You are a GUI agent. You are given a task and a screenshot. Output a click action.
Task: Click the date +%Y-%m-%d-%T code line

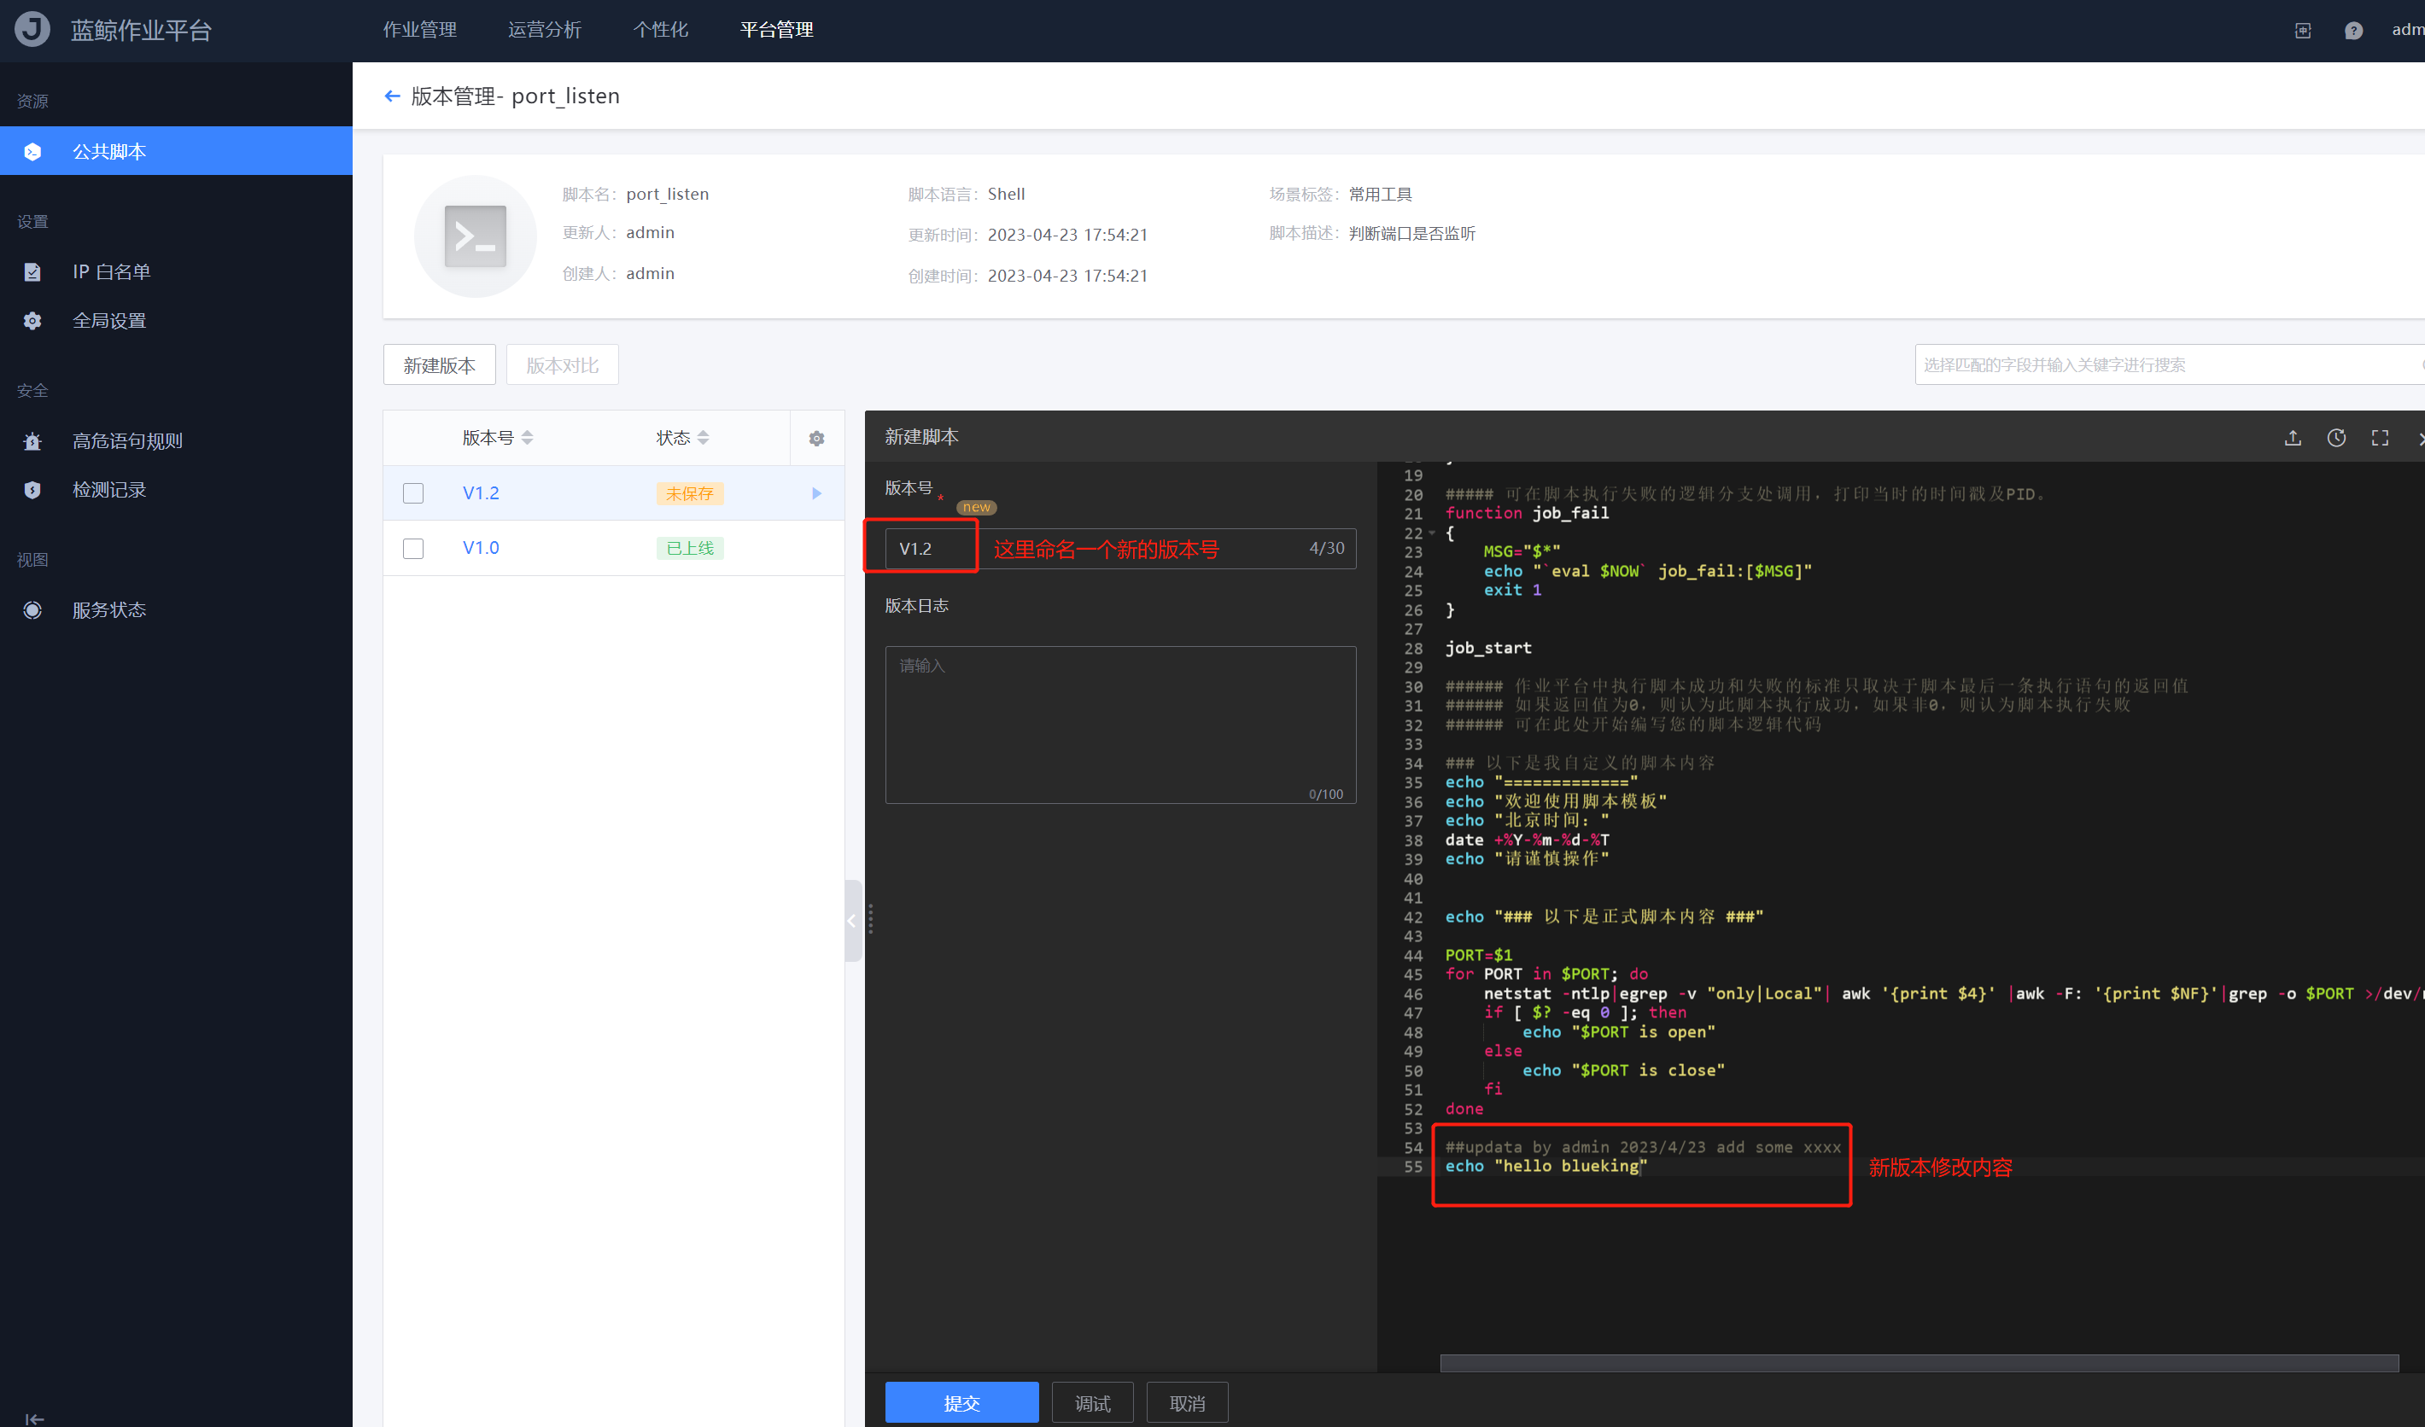click(1526, 841)
